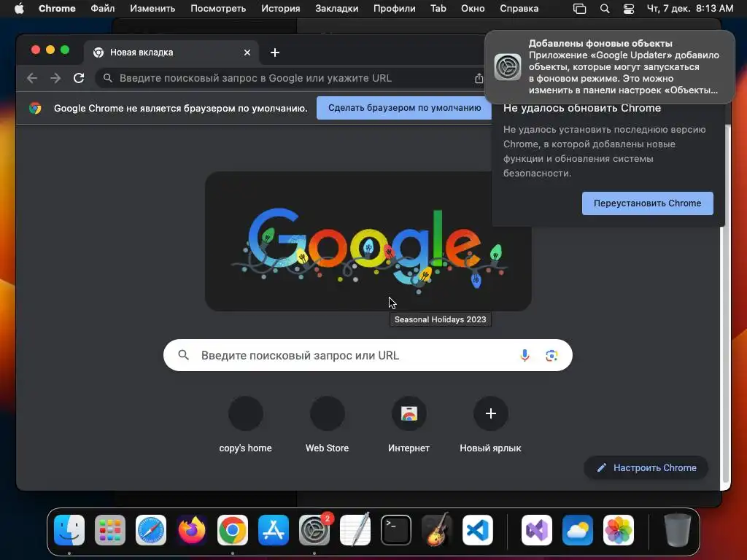Open the bold Chrome app menu
Viewport: 747px width, 560px height.
pyautogui.click(x=57, y=9)
